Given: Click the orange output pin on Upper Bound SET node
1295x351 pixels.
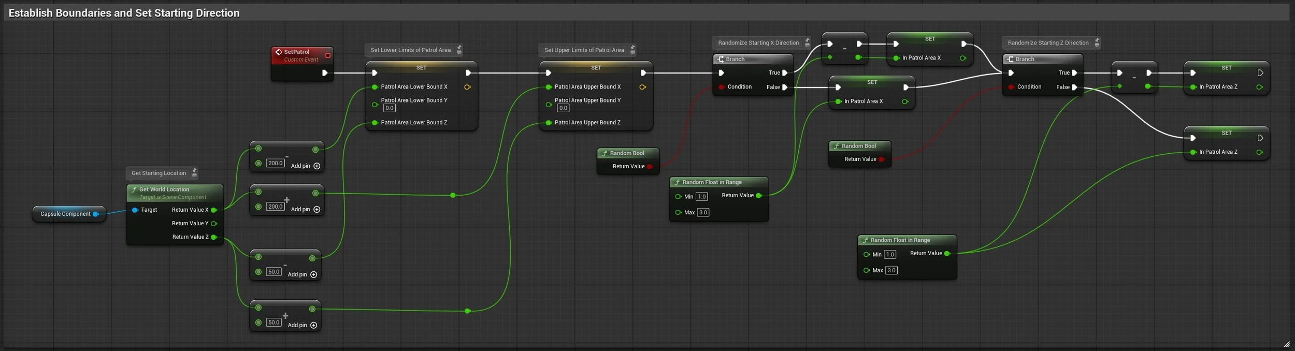Looking at the screenshot, I should [x=642, y=87].
